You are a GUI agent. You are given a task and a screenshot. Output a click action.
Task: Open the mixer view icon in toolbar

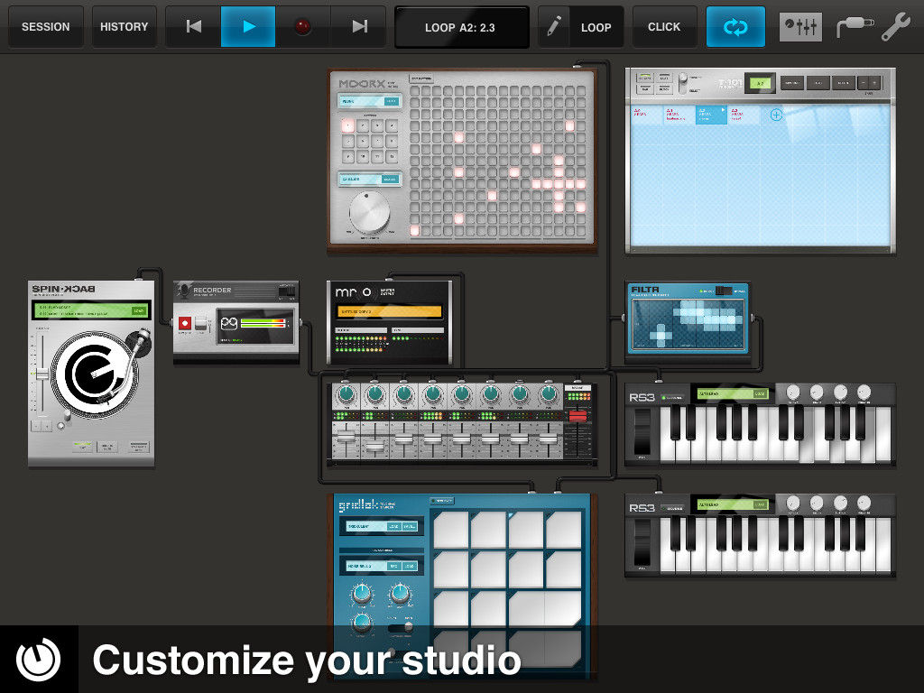800,27
